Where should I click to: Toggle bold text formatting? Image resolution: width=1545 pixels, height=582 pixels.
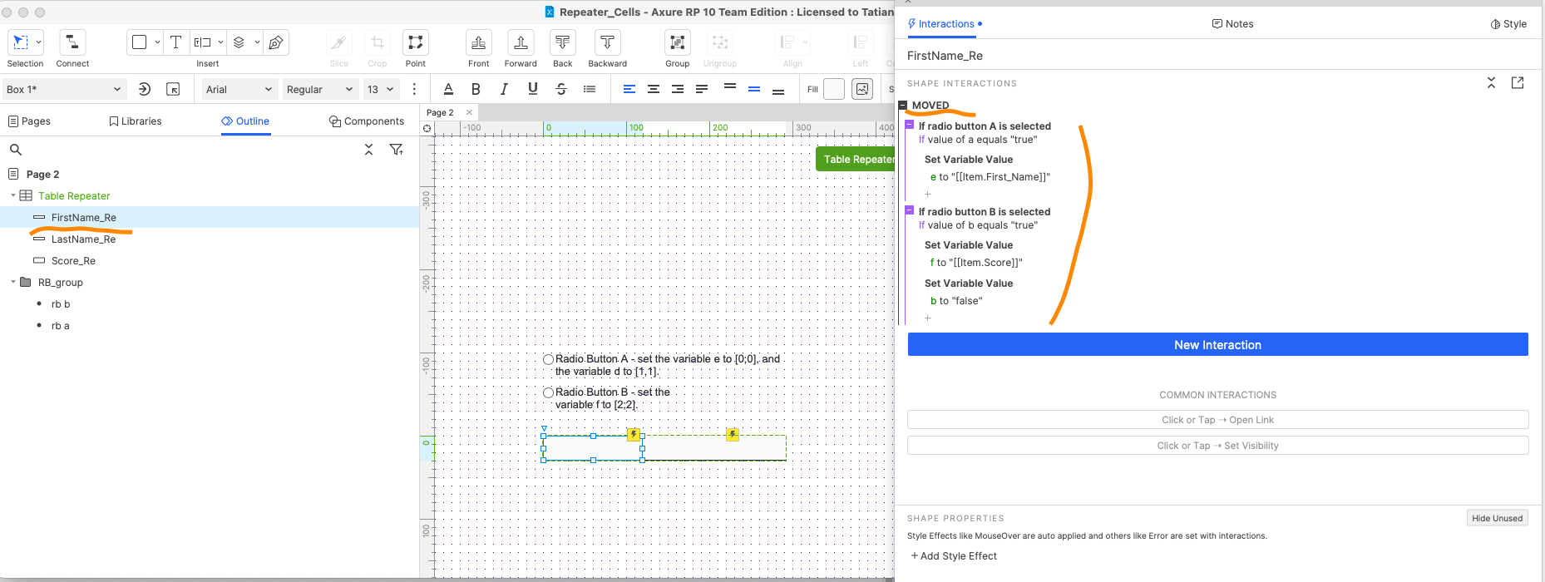click(x=476, y=89)
